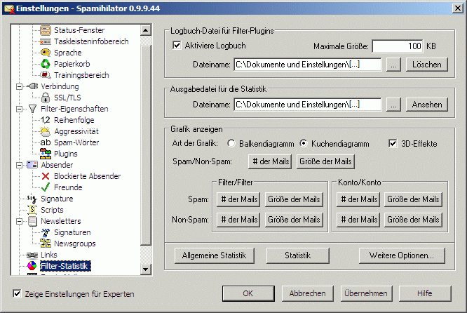Collapse the Verbindung tree node
The width and height of the screenshot is (467, 313).
coord(19,86)
